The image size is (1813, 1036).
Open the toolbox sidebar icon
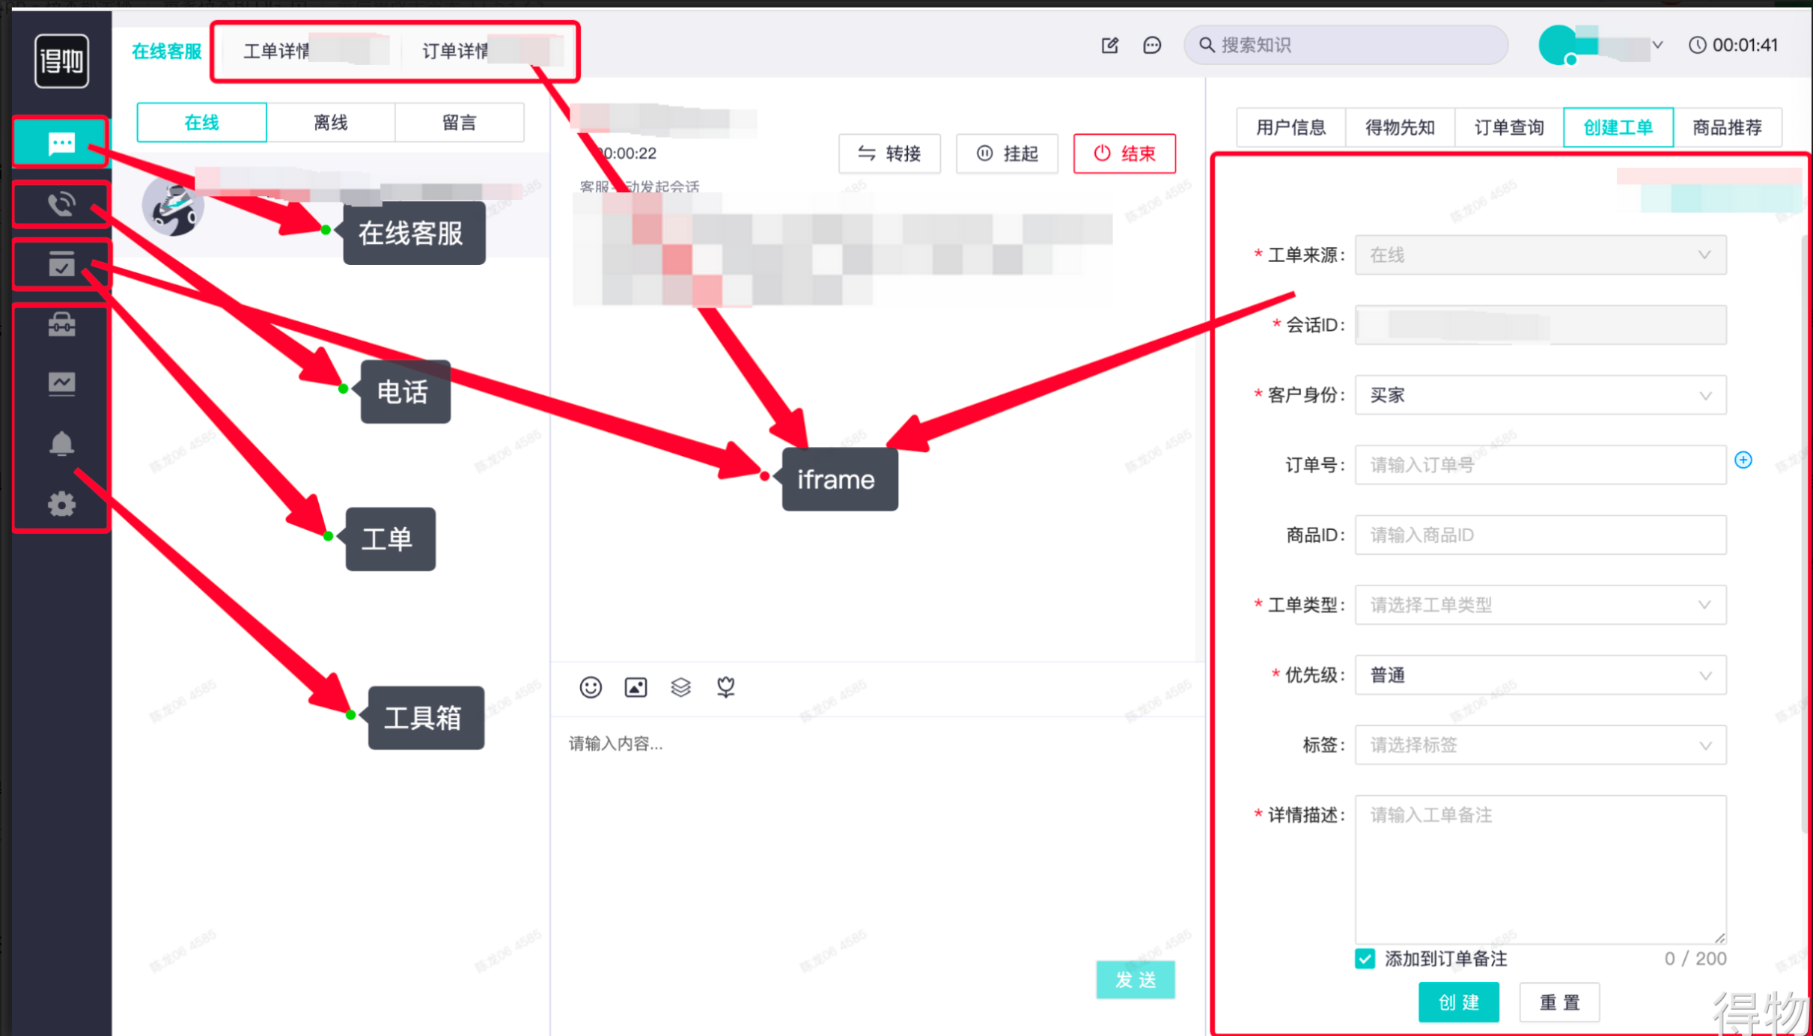61,324
